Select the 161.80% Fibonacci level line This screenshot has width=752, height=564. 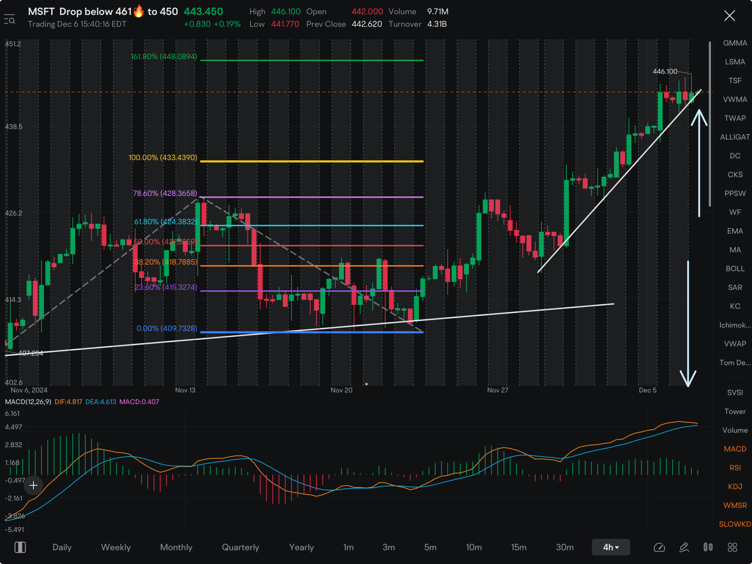tap(312, 61)
